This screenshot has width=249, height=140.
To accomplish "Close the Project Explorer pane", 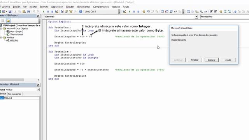I will tap(38, 16).
